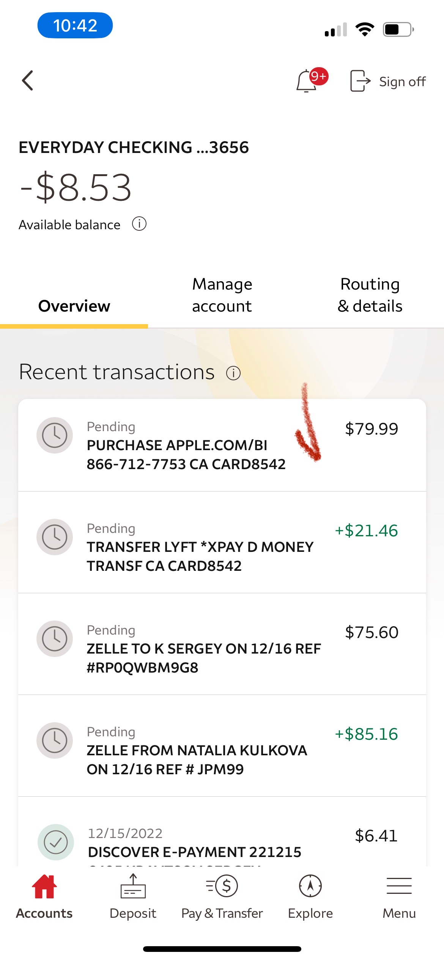
Task: Select the Overview tab
Action: pyautogui.click(x=74, y=306)
